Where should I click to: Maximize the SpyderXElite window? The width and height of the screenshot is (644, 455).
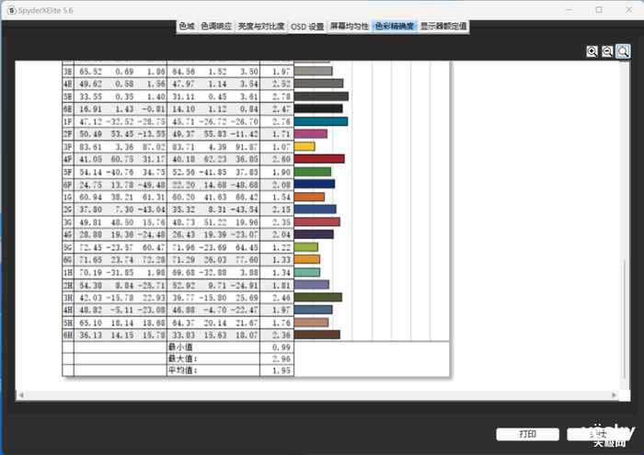point(599,10)
